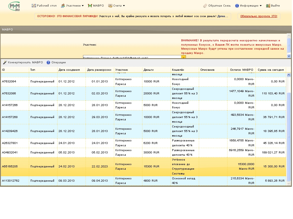Expand the Участники dropdown arrow
Image resolution: width=293 pixels, height=219 pixels.
pyautogui.click(x=83, y=6)
